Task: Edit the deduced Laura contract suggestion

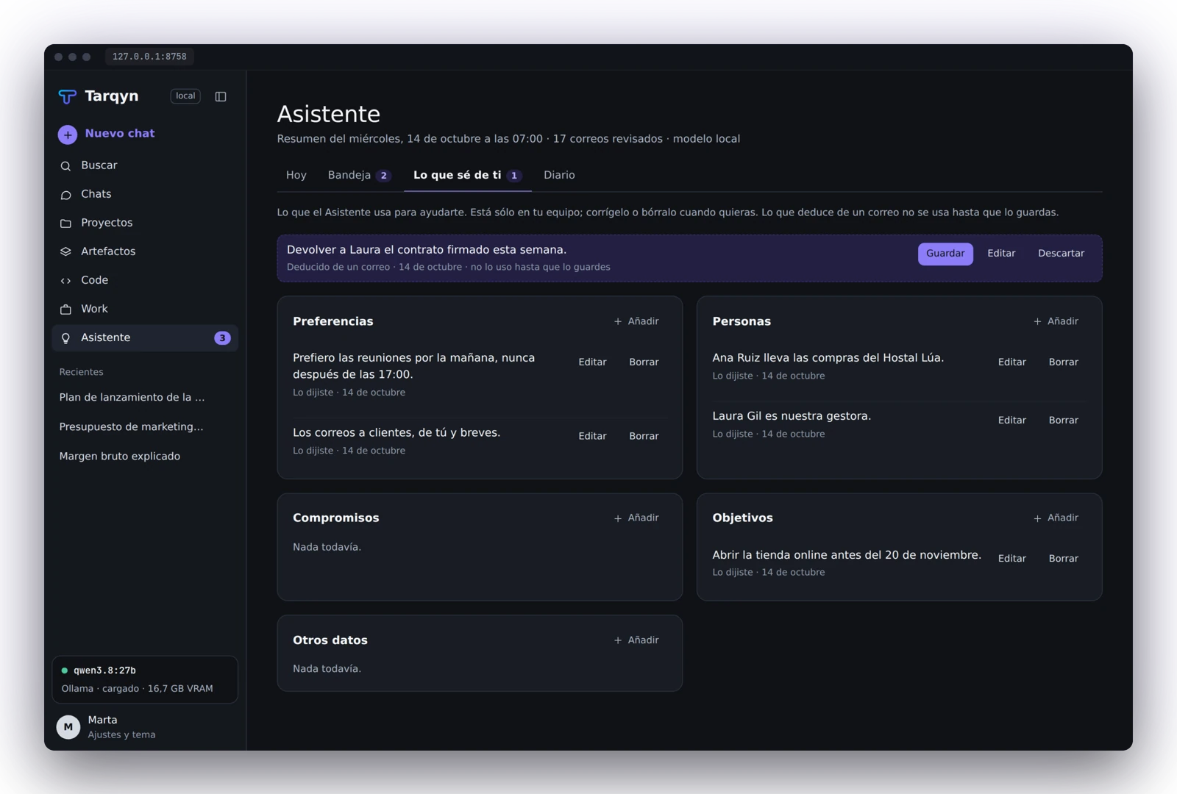Action: 1001,254
